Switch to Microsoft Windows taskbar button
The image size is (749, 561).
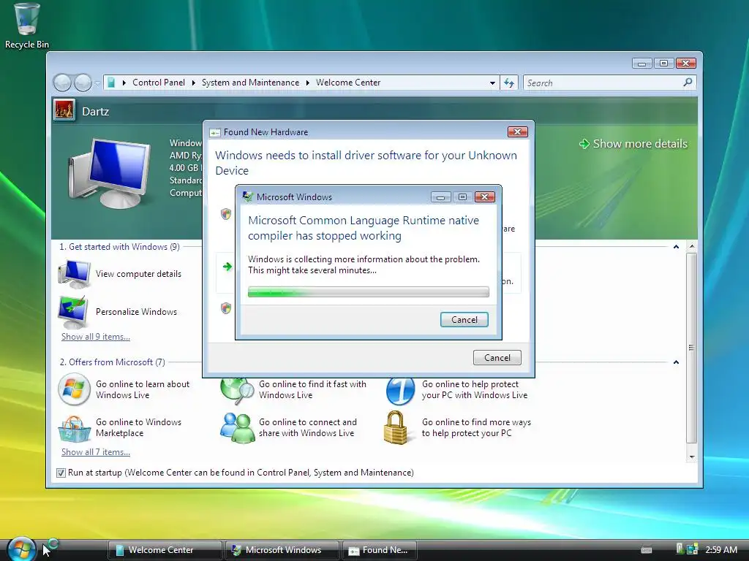point(282,550)
